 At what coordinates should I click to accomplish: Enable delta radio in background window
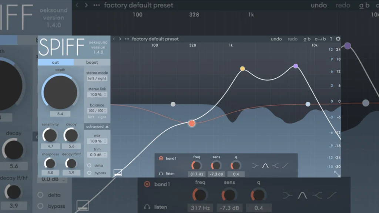tap(41, 195)
